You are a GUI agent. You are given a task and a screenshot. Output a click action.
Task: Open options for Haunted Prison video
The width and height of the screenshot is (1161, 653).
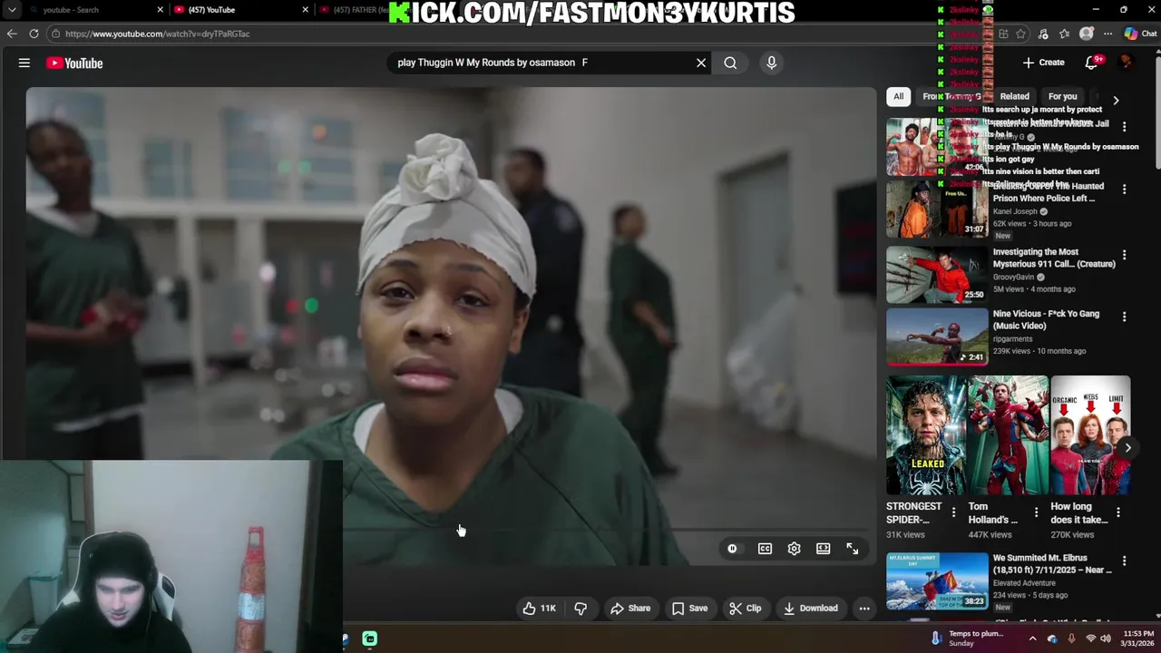[1124, 190]
